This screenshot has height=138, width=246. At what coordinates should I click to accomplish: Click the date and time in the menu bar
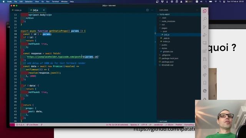coord(235,2)
